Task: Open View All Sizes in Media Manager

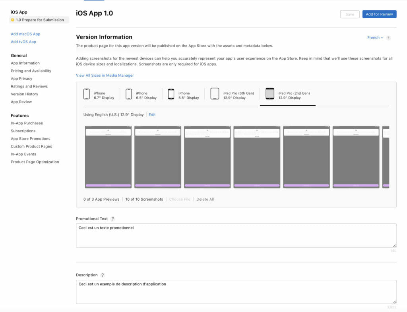Action: (105, 76)
